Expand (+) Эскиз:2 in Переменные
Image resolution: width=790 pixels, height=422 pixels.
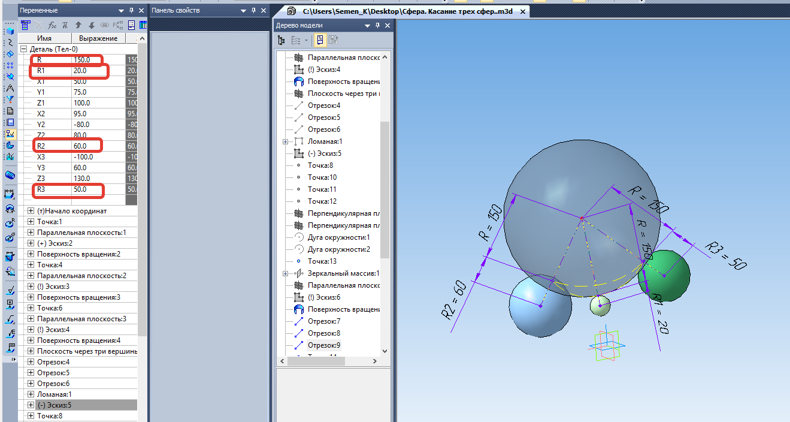pos(31,243)
